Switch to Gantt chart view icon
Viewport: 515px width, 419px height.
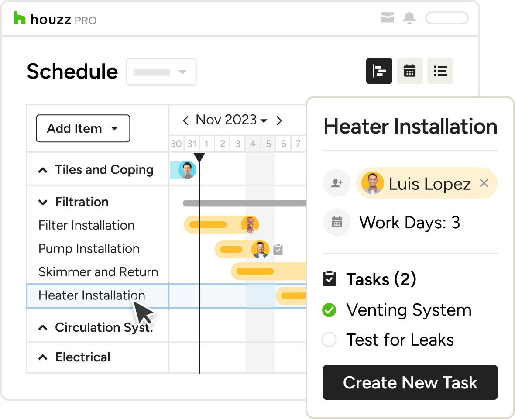(x=379, y=71)
